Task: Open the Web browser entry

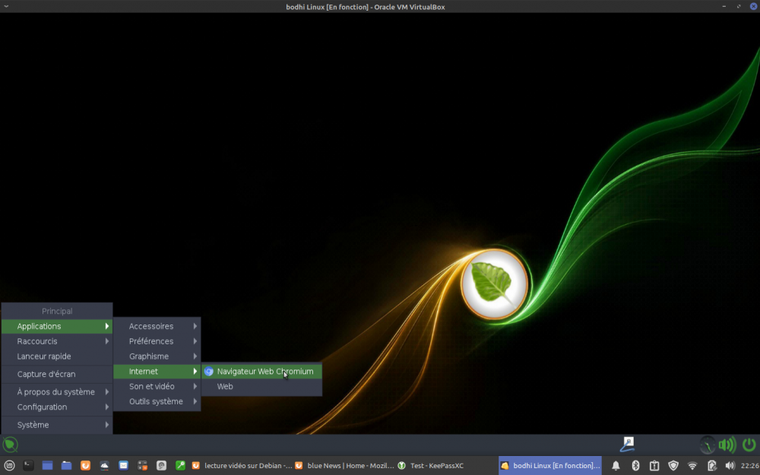Action: coord(225,387)
